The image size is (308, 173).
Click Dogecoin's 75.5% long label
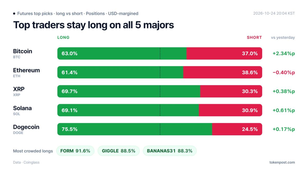click(70, 129)
